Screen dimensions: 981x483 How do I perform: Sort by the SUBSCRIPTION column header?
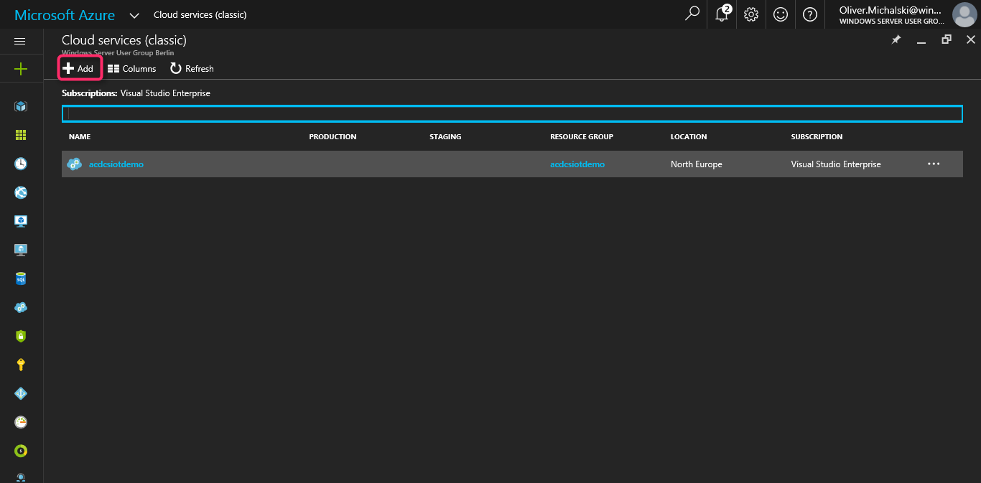(817, 136)
